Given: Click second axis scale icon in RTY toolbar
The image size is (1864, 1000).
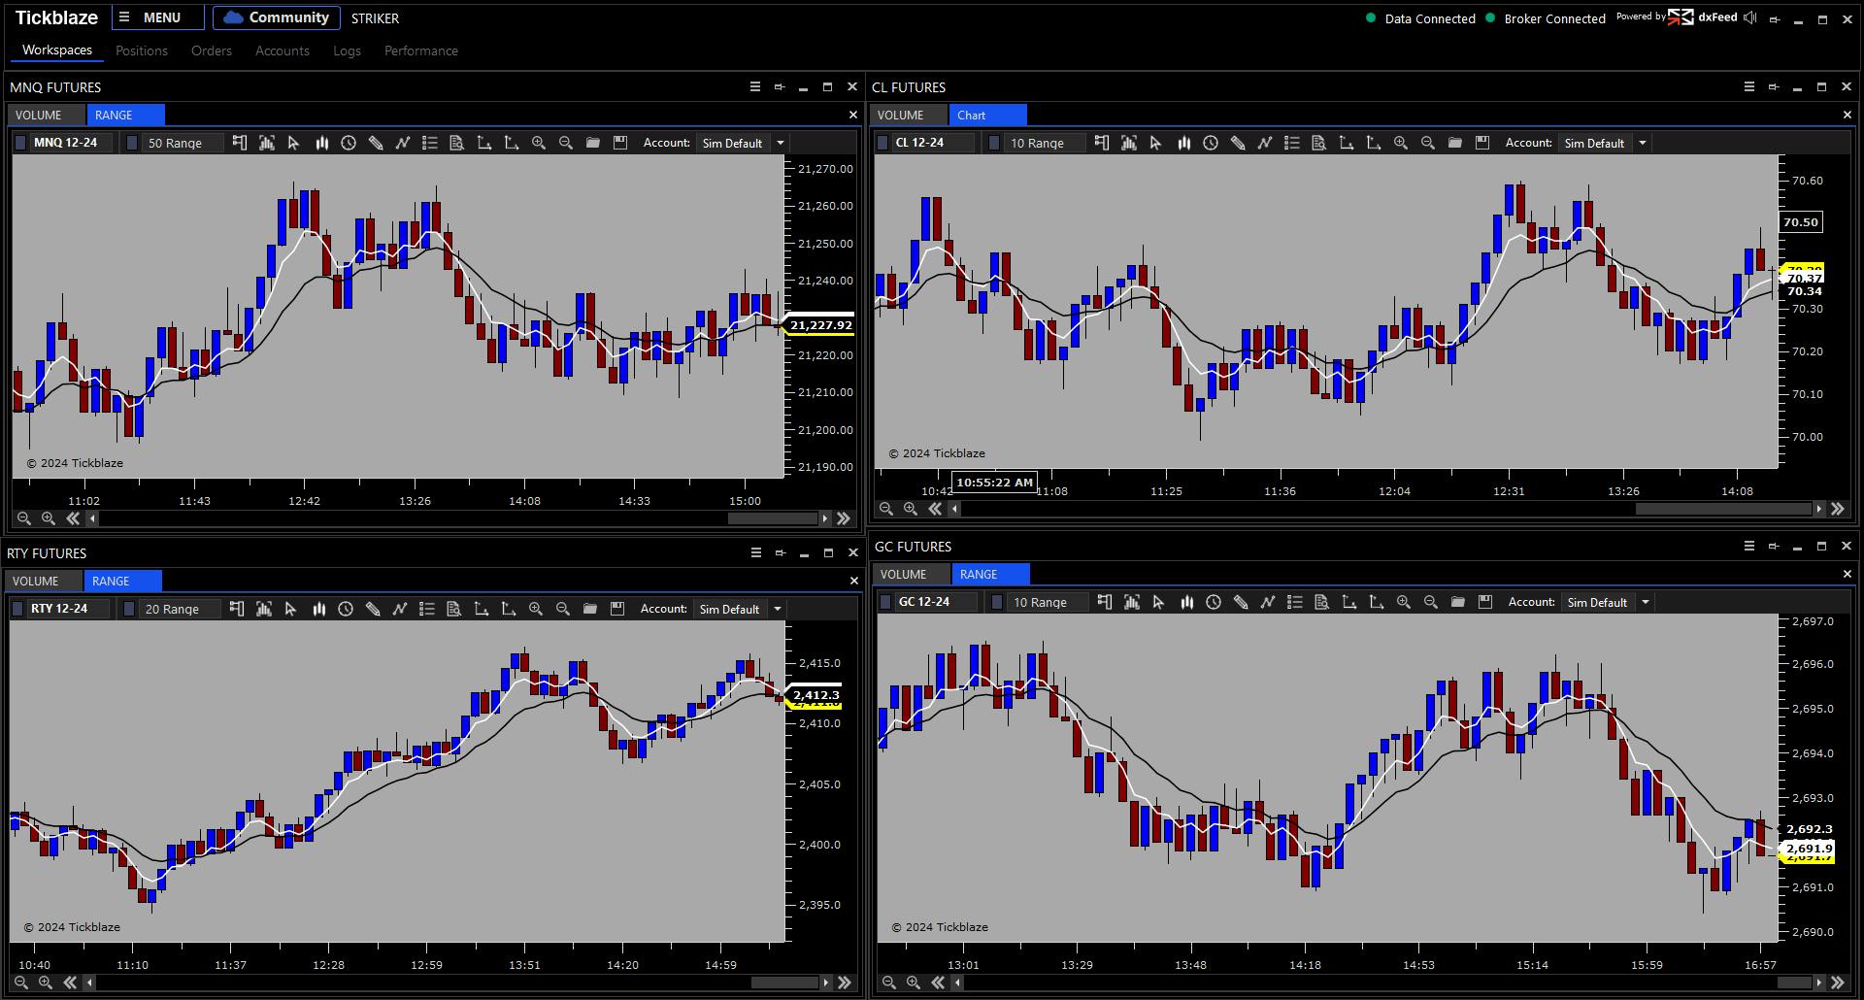Looking at the screenshot, I should (509, 609).
